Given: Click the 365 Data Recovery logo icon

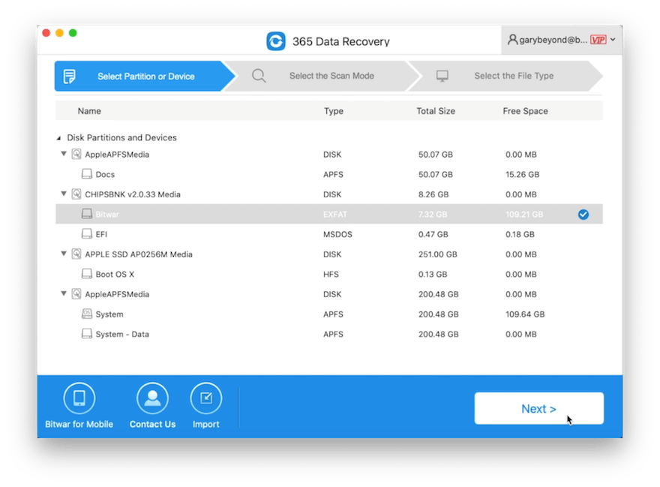Looking at the screenshot, I should [276, 41].
